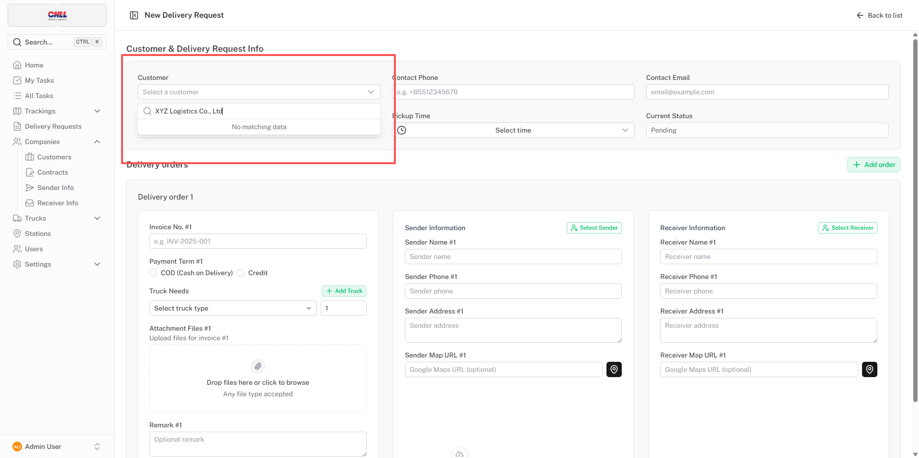Click the Receiver map pin icon button

869,369
